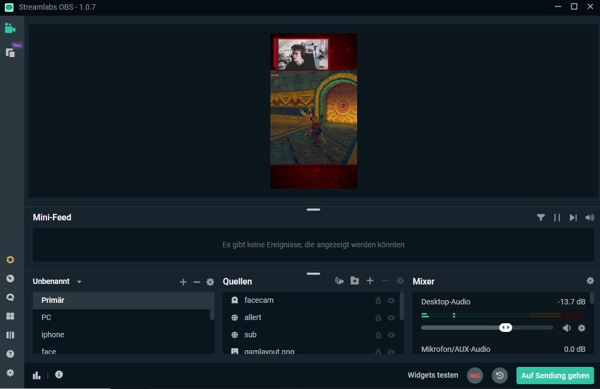Open the layout editor four-squares grid icon
Viewport: 600px width, 389px height.
10,316
